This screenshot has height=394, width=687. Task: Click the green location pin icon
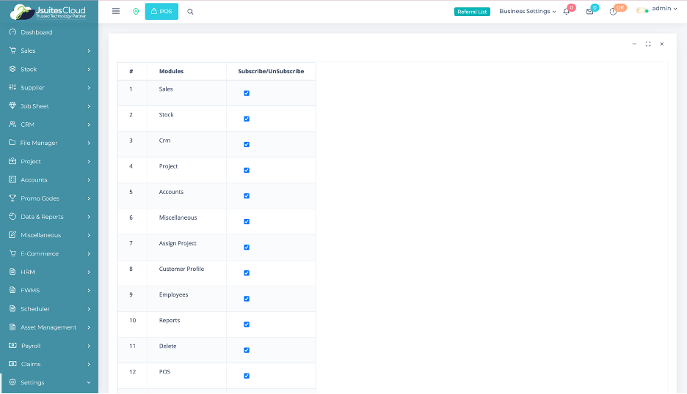click(x=136, y=12)
